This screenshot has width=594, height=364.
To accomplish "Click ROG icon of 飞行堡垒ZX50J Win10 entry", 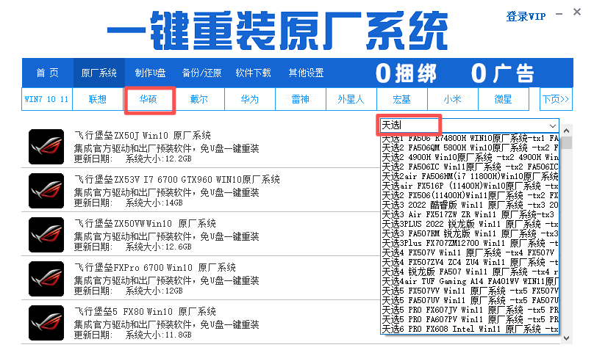I will [46, 147].
